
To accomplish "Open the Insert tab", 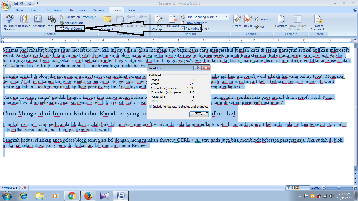I will click(35, 10).
